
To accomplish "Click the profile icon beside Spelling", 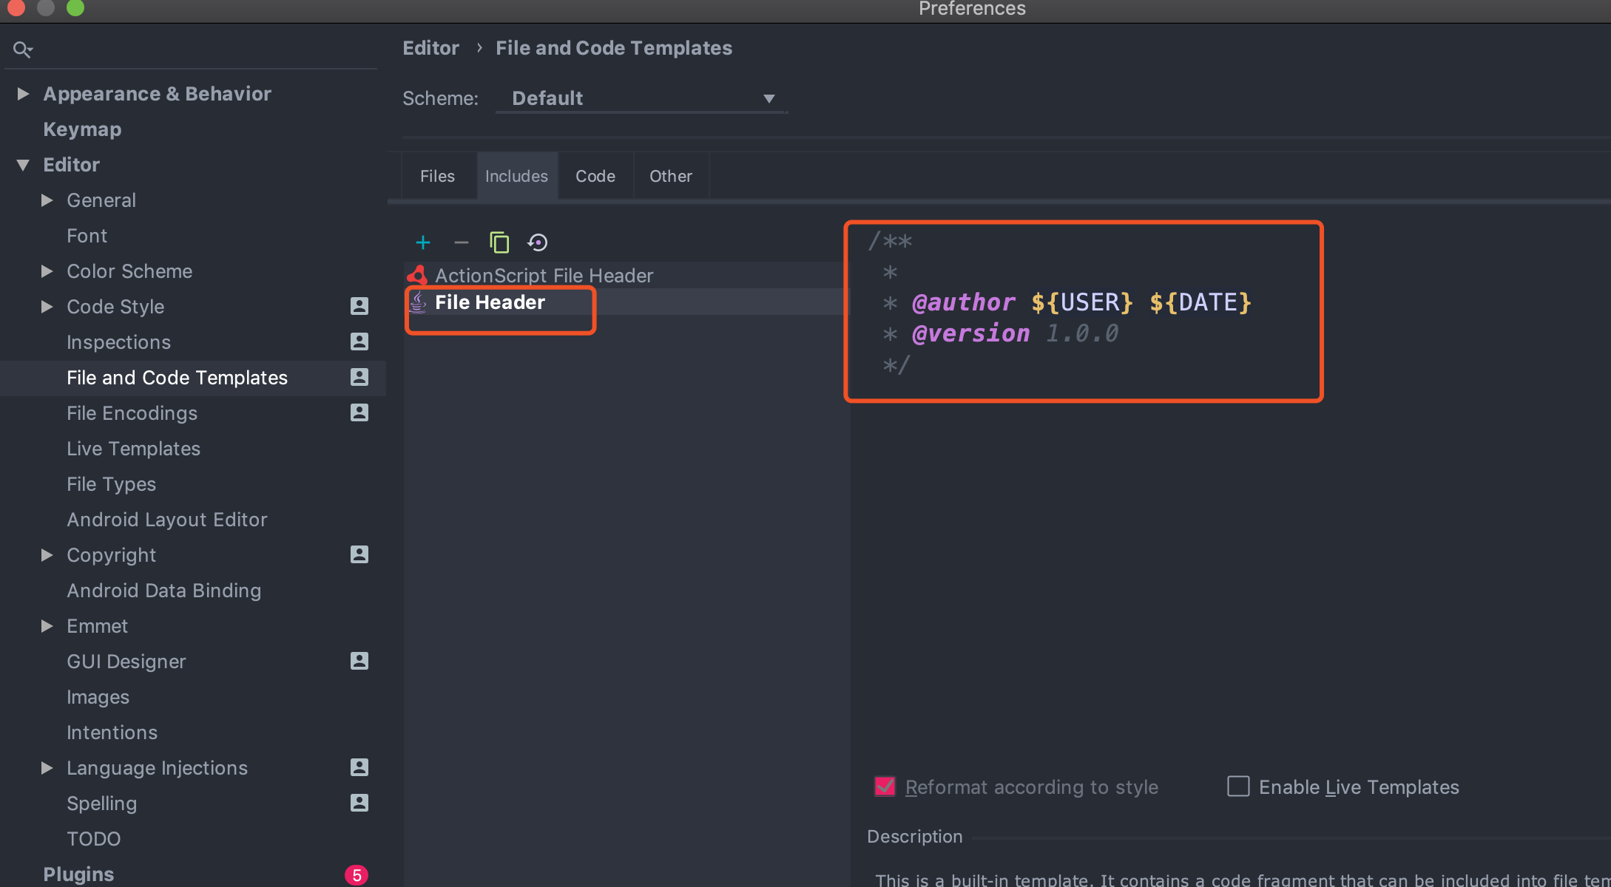I will click(359, 803).
